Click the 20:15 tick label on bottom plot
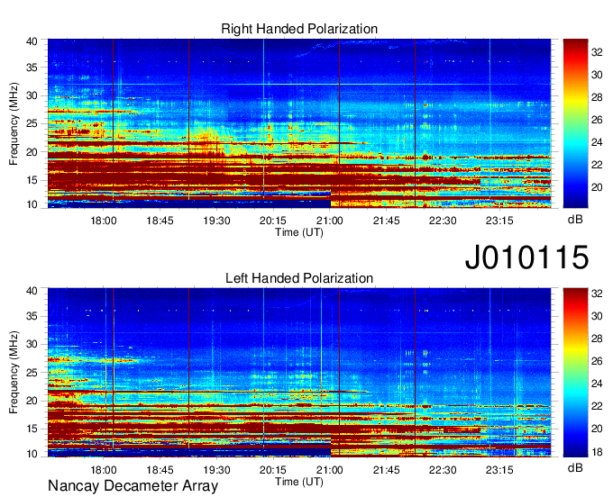 click(273, 470)
